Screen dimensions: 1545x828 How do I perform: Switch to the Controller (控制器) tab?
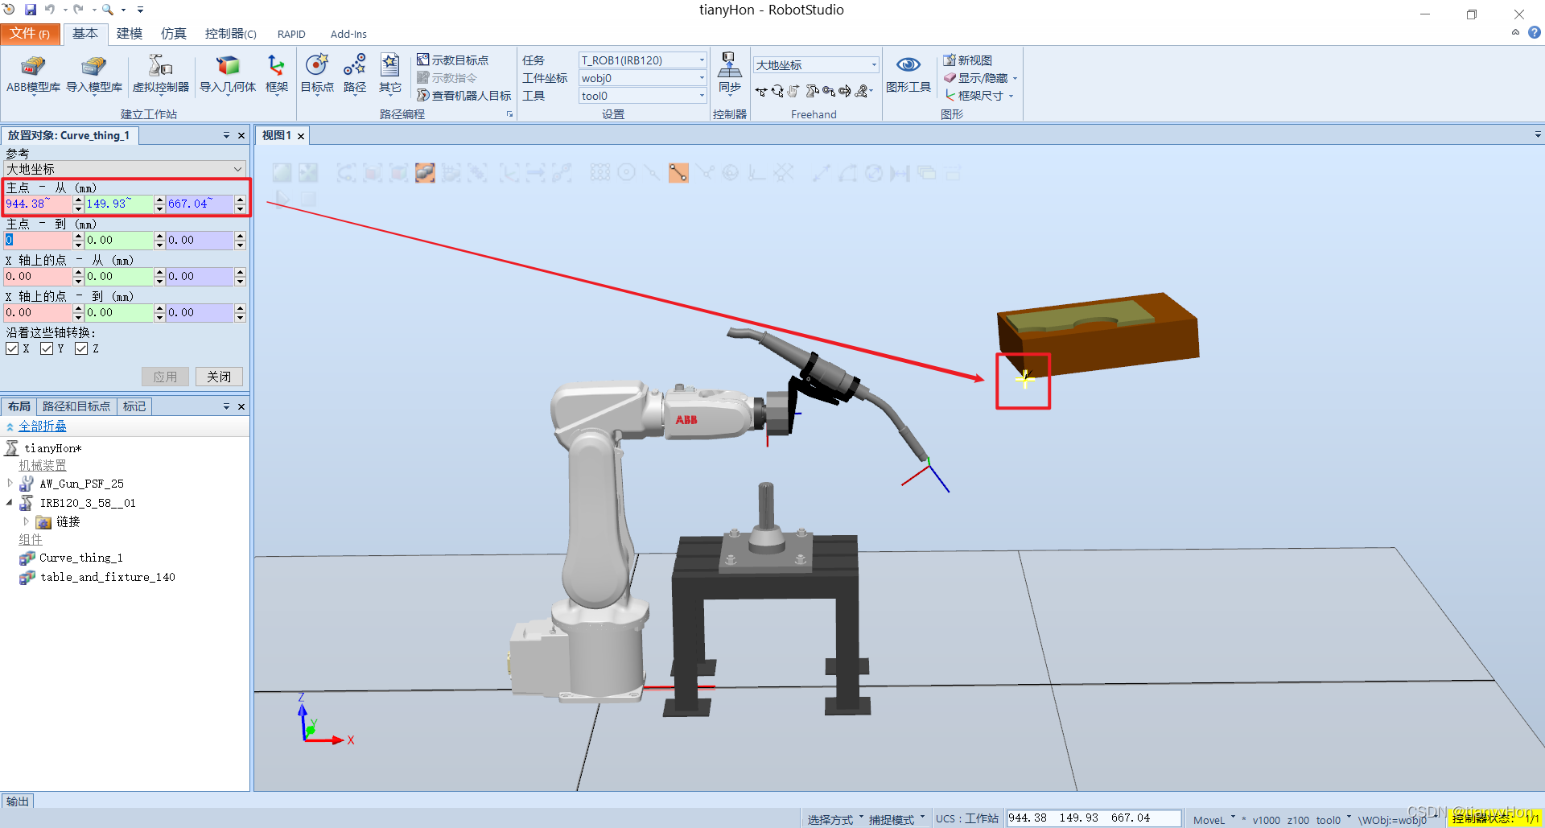(x=230, y=33)
